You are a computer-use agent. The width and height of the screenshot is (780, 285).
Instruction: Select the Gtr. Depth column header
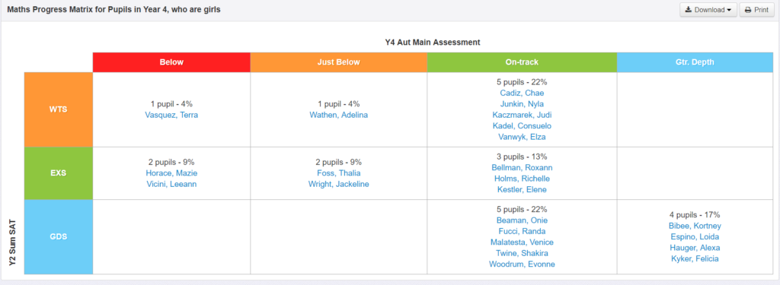tap(695, 62)
